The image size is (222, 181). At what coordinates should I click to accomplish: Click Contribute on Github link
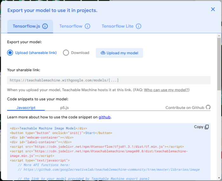click(185, 108)
